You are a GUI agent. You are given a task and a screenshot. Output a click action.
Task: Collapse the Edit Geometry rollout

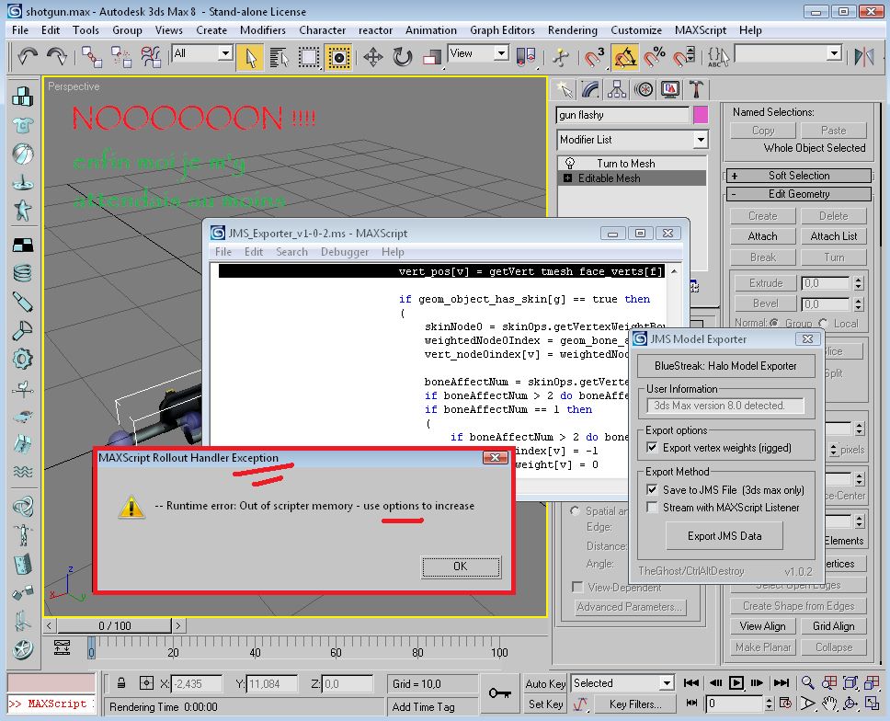point(799,194)
